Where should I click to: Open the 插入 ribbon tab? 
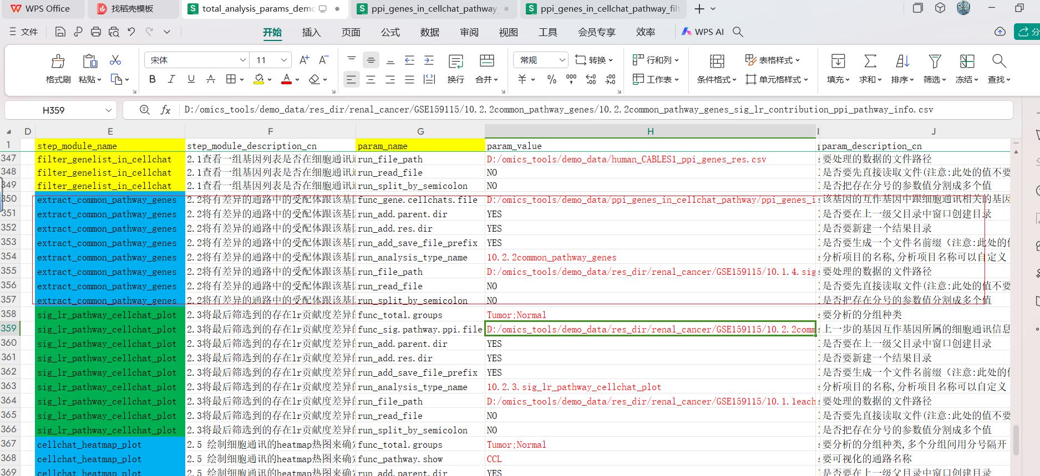pyautogui.click(x=311, y=32)
